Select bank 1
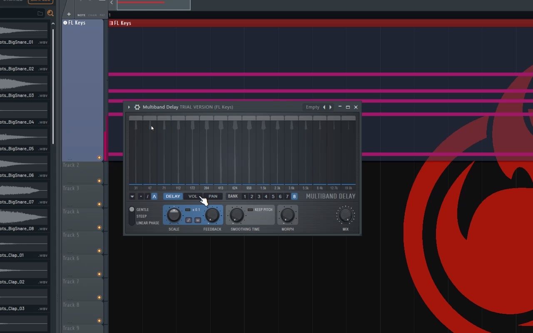The image size is (533, 333). click(245, 196)
